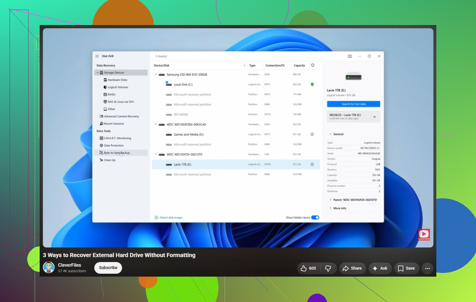Like the video with thumbs up icon
Image resolution: width=476 pixels, height=302 pixels.
tap(308, 268)
